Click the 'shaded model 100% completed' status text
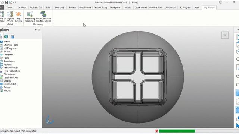Image resolution: width=239 pixels, height=134 pixels. [21, 131]
